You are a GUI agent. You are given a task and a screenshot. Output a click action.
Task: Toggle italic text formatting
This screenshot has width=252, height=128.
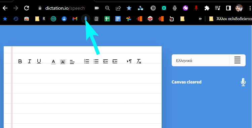29,61
